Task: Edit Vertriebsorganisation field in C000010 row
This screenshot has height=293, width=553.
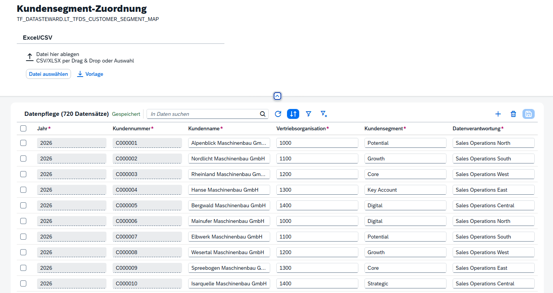Action: click(317, 283)
